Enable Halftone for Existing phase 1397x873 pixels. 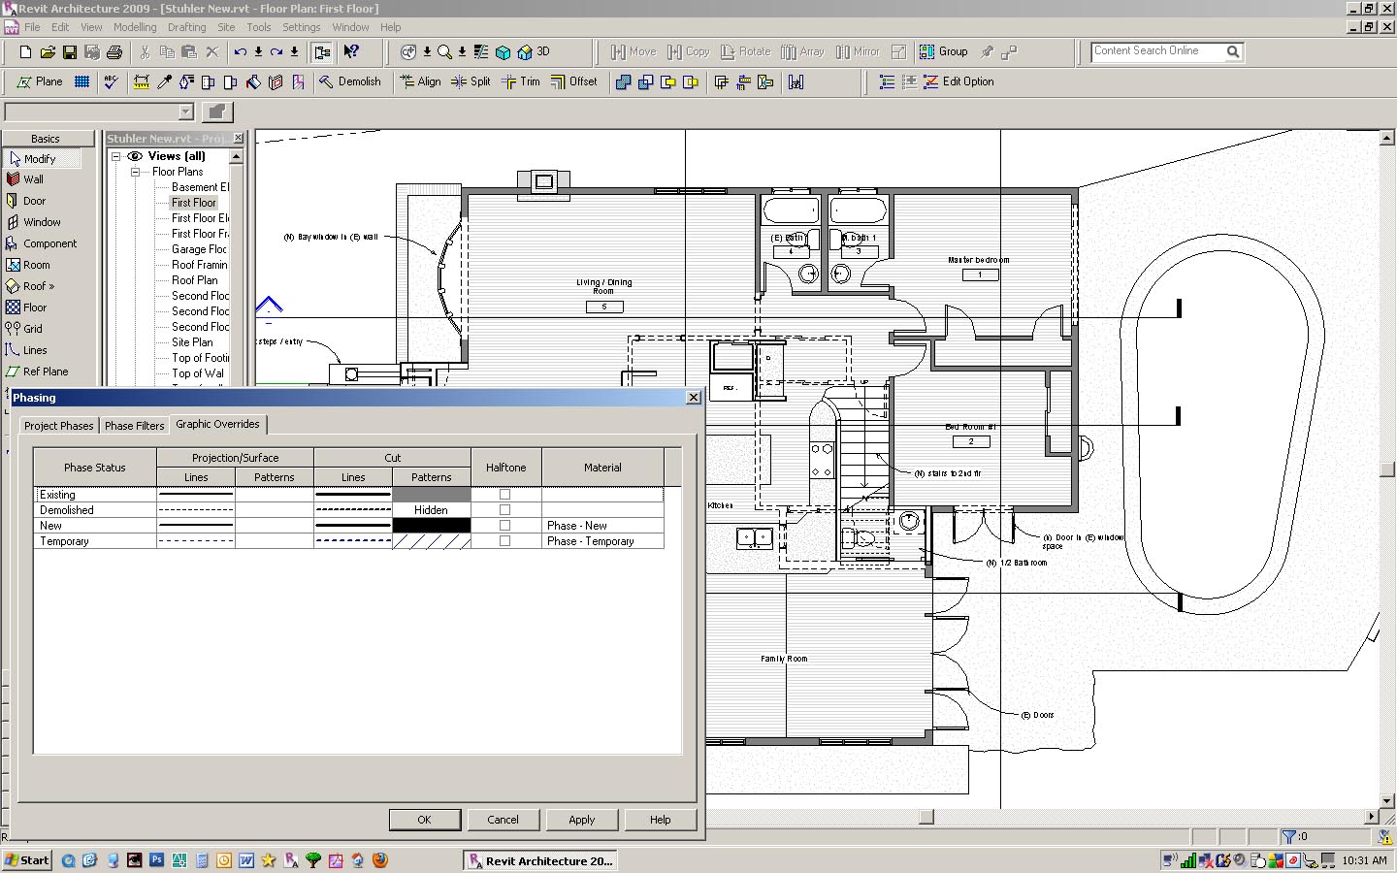504,495
